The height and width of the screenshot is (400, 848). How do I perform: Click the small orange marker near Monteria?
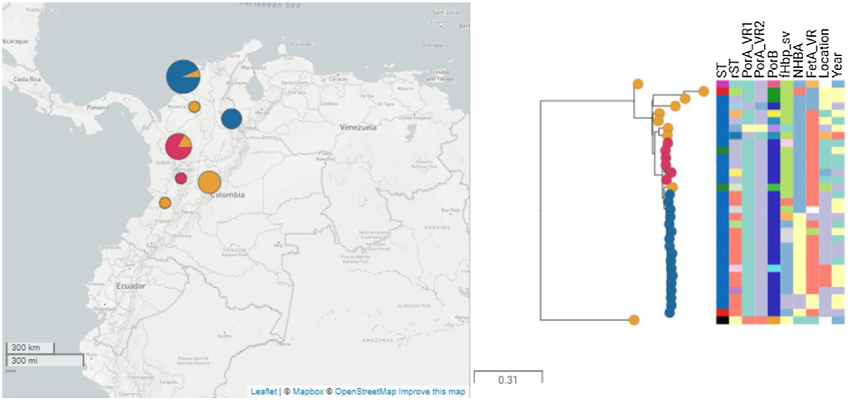(x=194, y=107)
